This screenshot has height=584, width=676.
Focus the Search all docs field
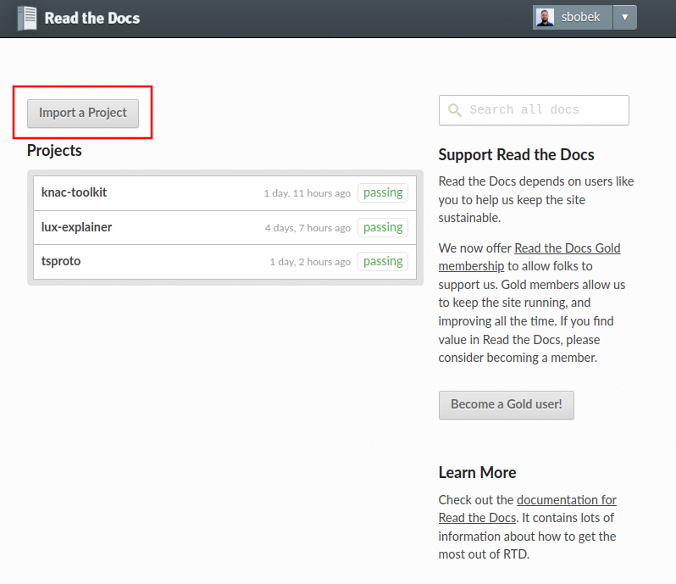coord(542,110)
